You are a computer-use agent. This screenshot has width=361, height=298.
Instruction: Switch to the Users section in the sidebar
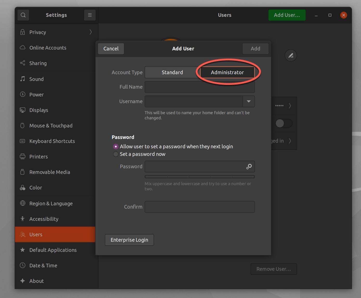tap(36, 234)
